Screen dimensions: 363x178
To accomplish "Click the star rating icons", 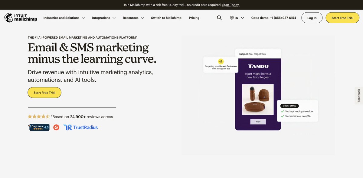I will 39,116.
